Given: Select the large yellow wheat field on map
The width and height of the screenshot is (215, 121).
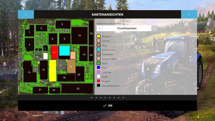Looking at the screenshot, I should tap(52, 71).
